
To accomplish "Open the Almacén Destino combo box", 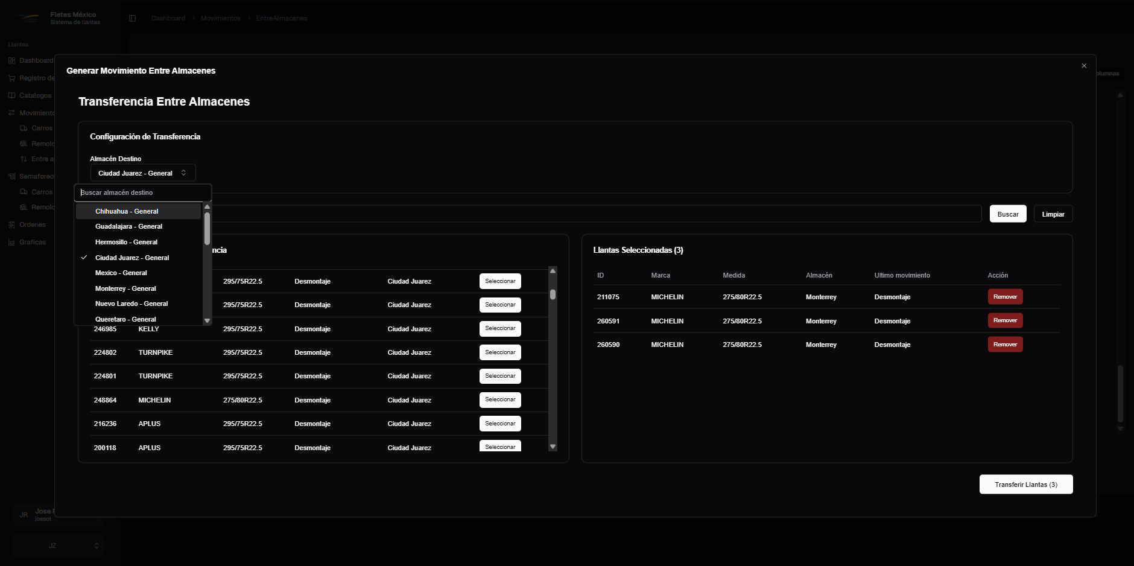I will [143, 173].
